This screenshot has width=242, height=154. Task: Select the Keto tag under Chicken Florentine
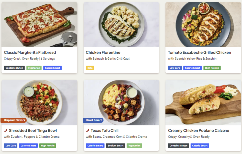coord(90,68)
